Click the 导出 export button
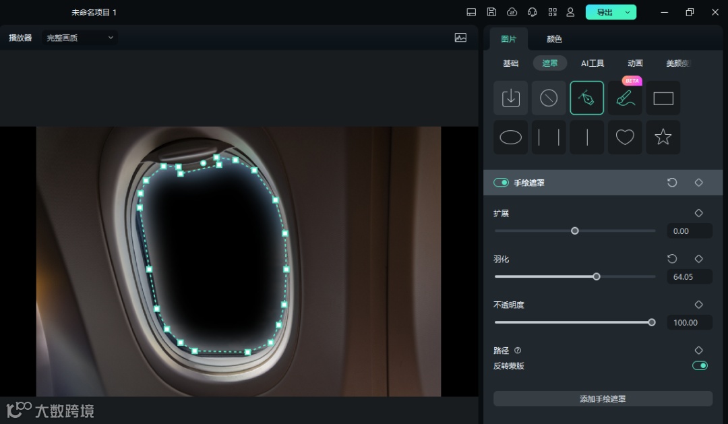Viewport: 728px width, 424px height. click(x=604, y=13)
